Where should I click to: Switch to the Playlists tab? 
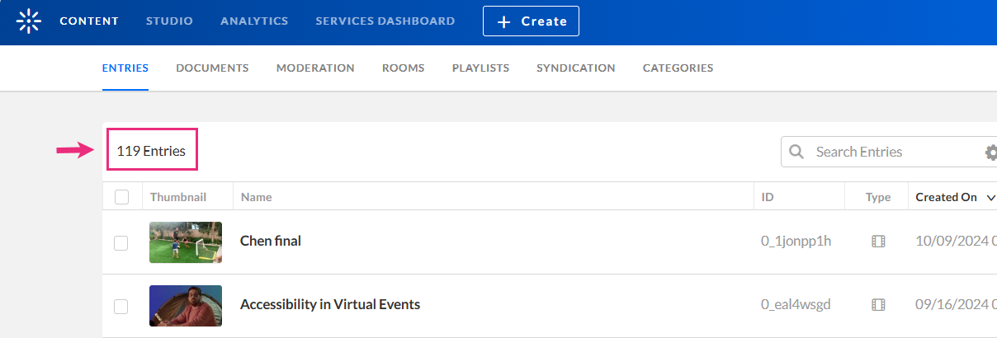click(480, 68)
